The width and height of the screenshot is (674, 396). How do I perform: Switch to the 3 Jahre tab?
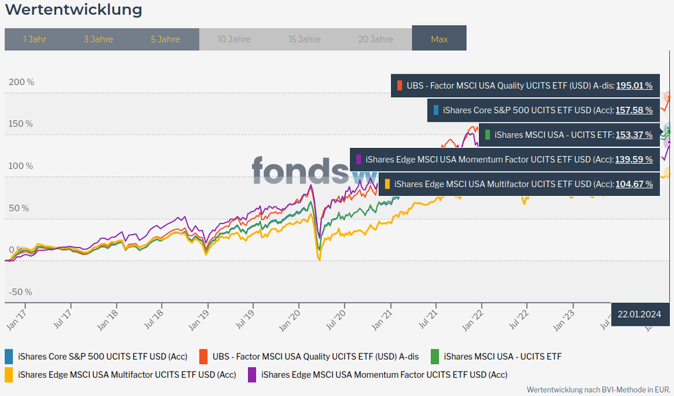pos(98,39)
